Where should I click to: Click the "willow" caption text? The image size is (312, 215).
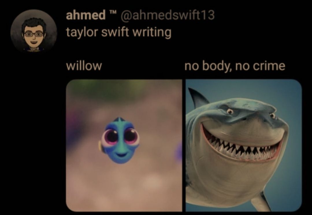84,66
